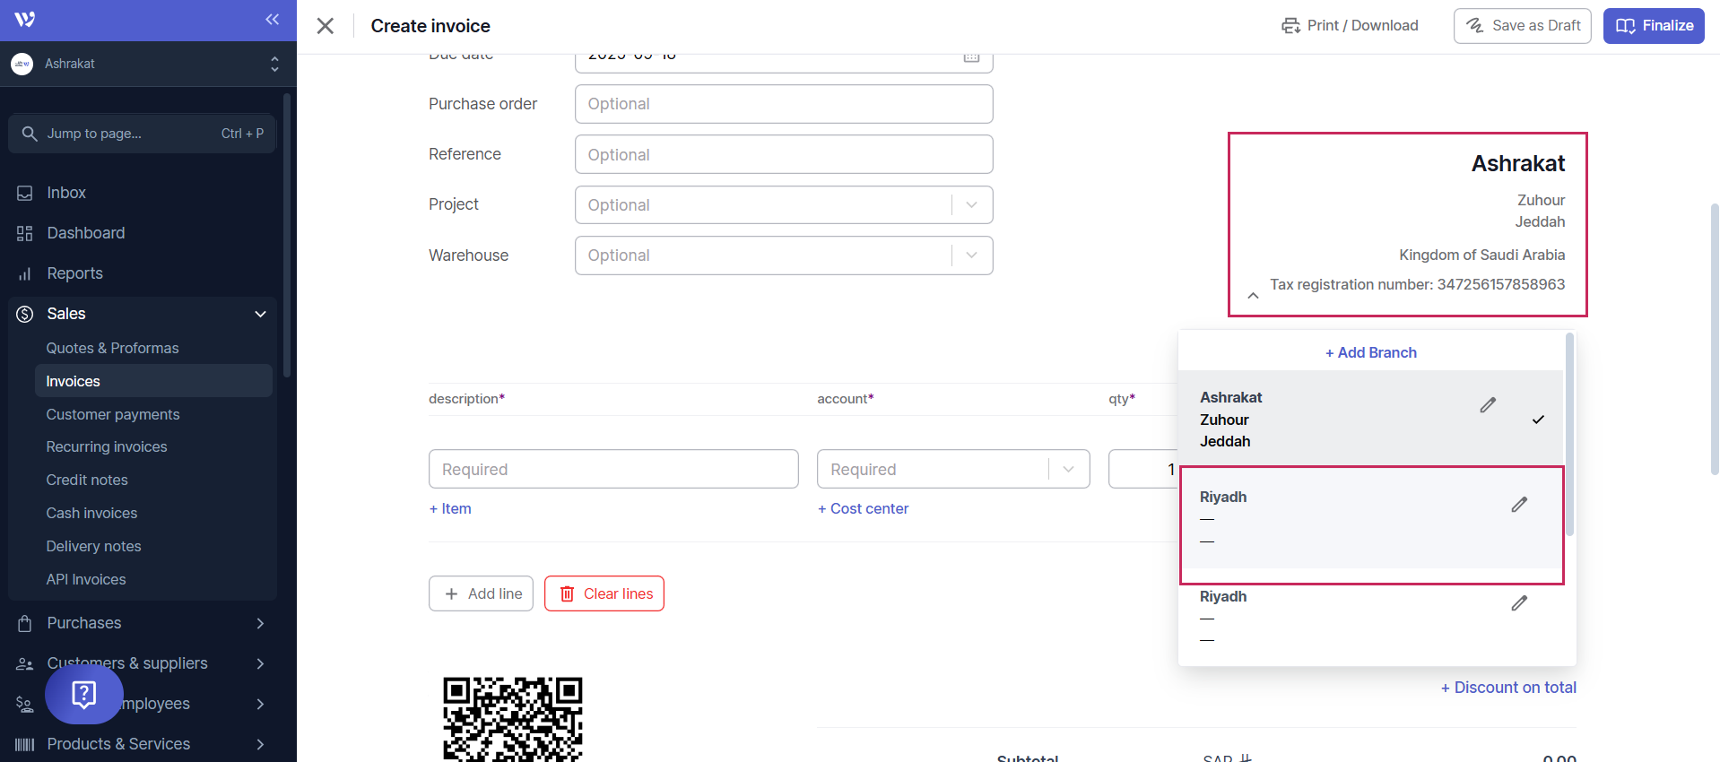Image resolution: width=1720 pixels, height=762 pixels.
Task: Click the Finalize button
Action: 1653,26
